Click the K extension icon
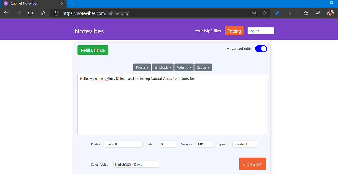This screenshot has width=338, height=174. [x=290, y=13]
